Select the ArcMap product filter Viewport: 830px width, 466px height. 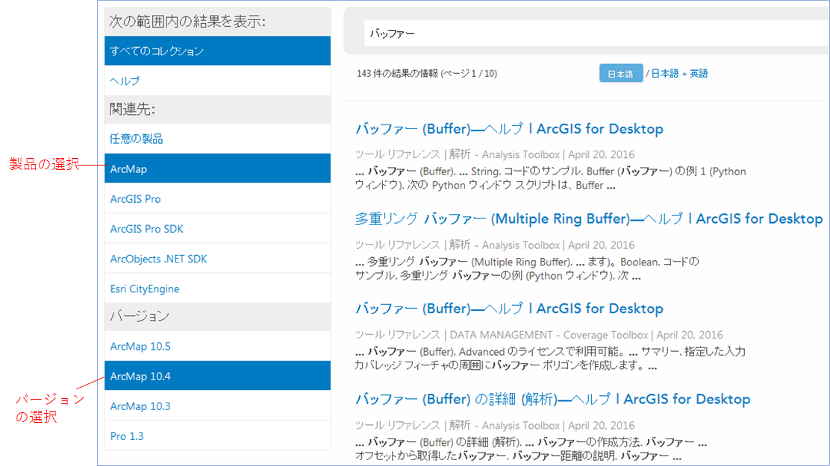pyautogui.click(x=217, y=169)
